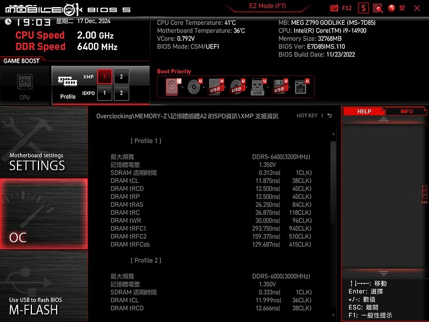
Task: Click the scroll up arrow in list
Action: coord(333,134)
